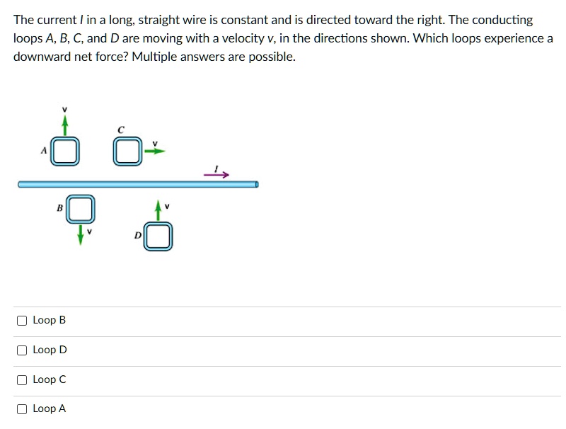Click the velocity arrow above loop A
Screen dimensions: 566x429
[64, 124]
